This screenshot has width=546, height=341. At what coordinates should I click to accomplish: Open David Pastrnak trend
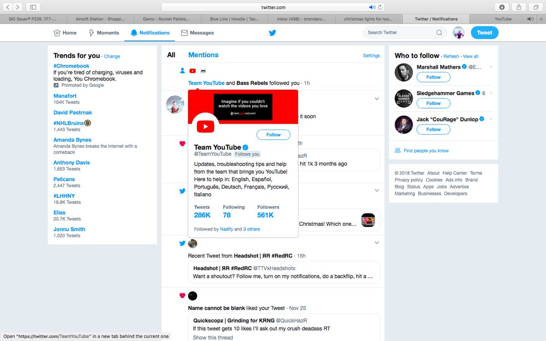(72, 112)
